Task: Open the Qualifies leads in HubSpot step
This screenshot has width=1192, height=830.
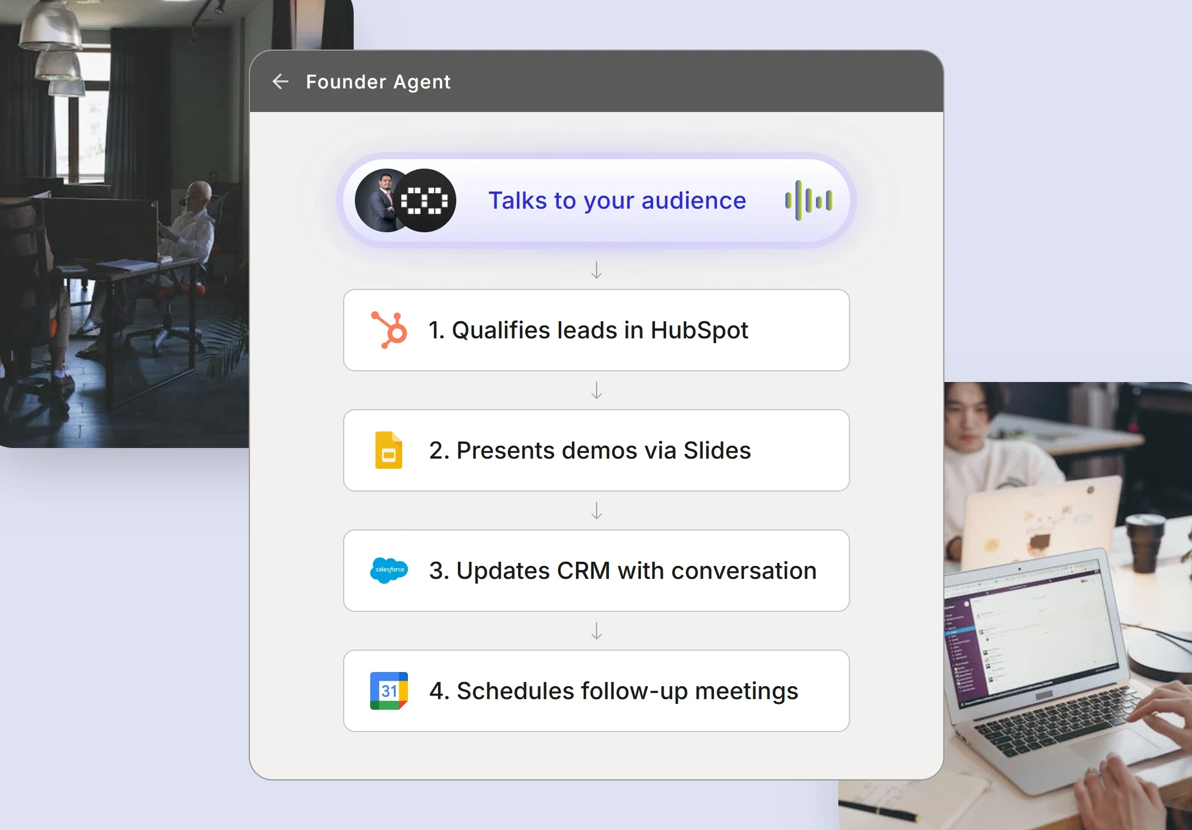Action: [597, 330]
